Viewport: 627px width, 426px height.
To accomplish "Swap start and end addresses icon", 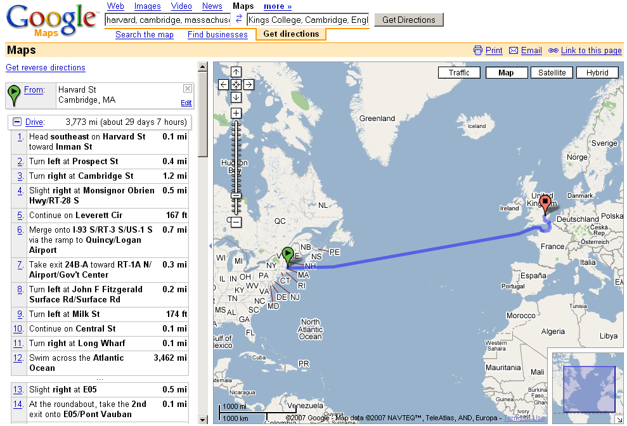I will pos(239,18).
